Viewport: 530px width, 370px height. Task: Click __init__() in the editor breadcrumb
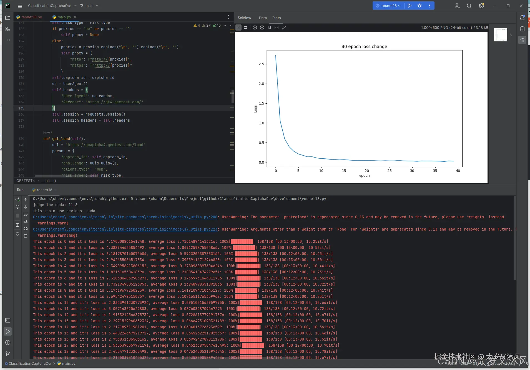click(49, 181)
